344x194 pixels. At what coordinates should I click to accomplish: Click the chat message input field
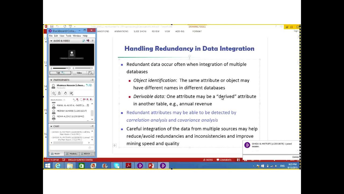tap(69, 148)
